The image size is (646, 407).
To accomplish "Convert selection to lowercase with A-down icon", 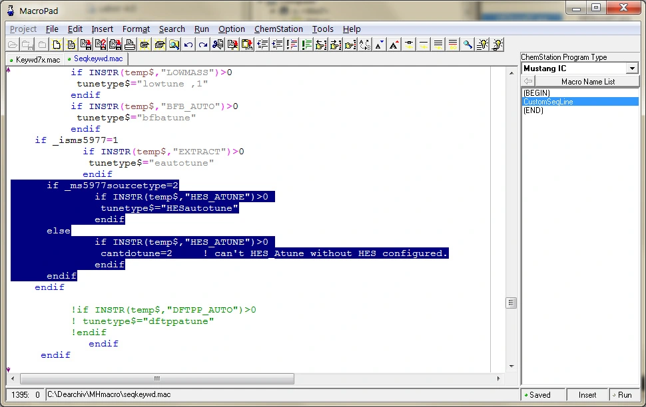I will 380,45.
